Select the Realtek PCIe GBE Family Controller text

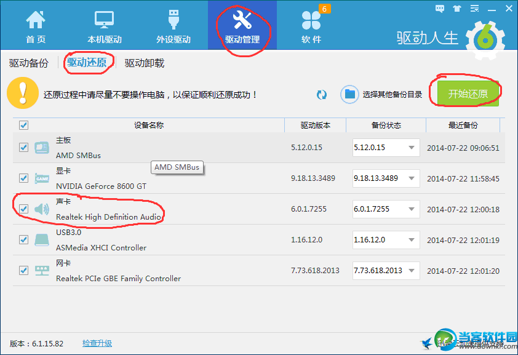pos(118,278)
